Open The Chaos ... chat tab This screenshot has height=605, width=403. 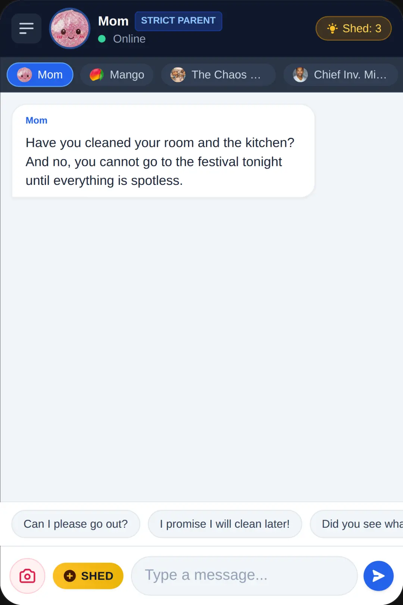(x=218, y=75)
